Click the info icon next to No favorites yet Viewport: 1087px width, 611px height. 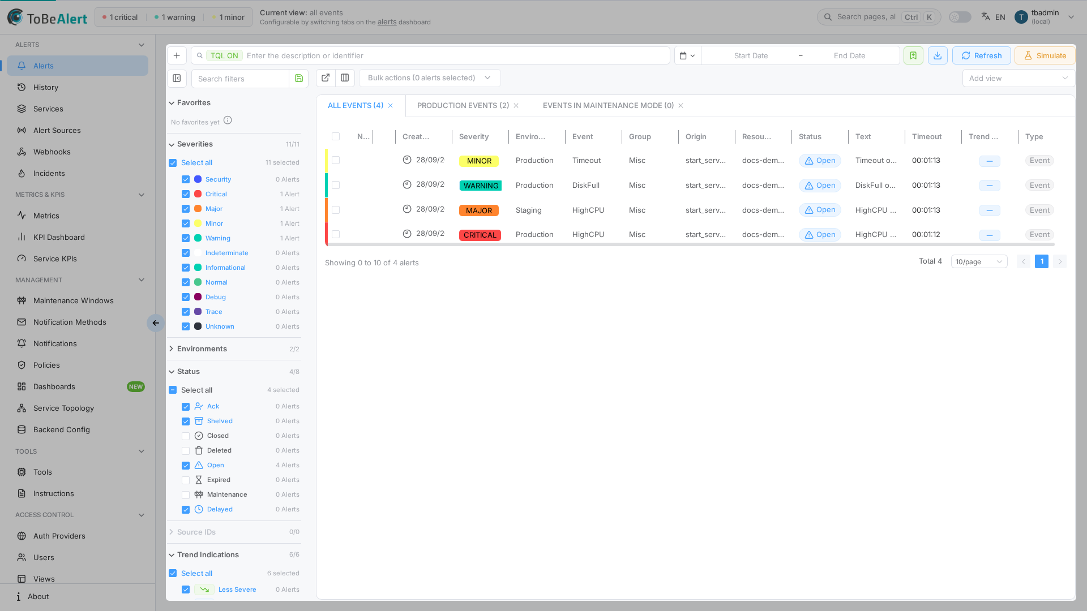(x=228, y=121)
